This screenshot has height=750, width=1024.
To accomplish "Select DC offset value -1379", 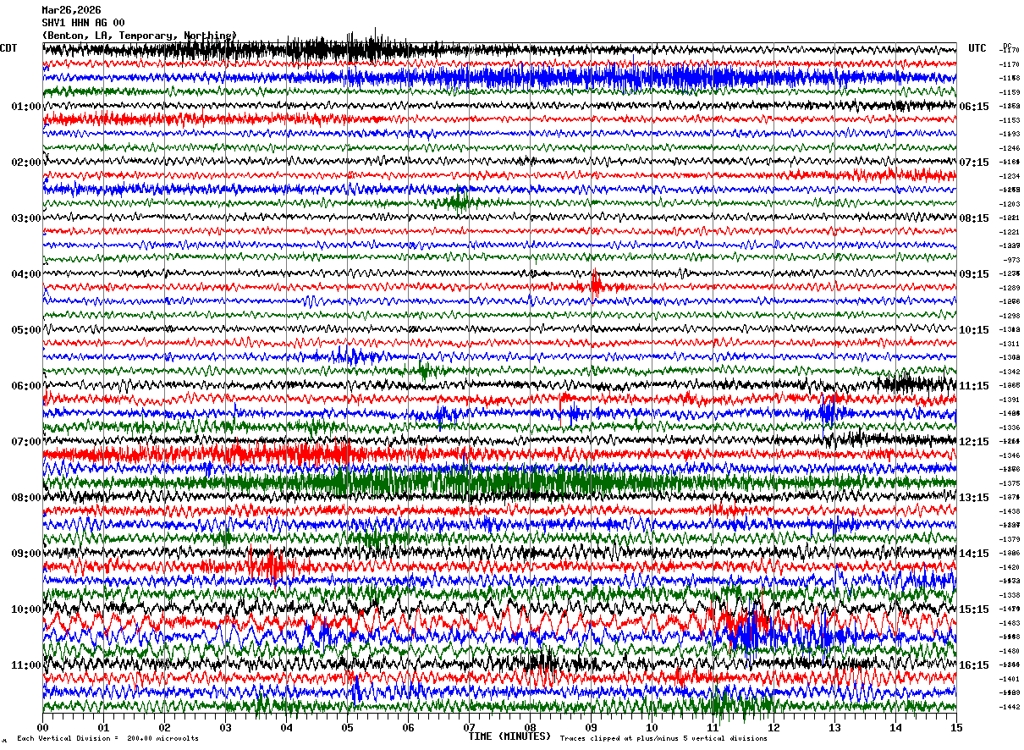I will pyautogui.click(x=1010, y=539).
